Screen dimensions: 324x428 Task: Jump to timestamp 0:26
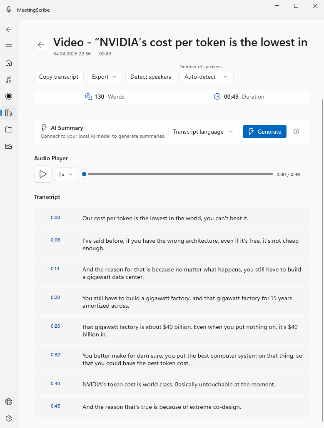pyautogui.click(x=55, y=326)
